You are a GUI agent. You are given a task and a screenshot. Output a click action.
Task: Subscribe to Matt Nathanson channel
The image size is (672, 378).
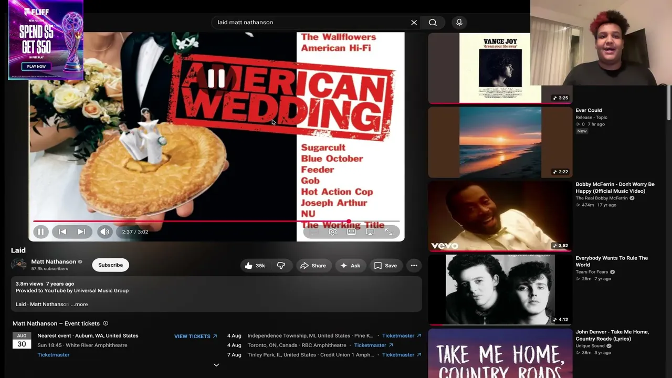pyautogui.click(x=111, y=265)
